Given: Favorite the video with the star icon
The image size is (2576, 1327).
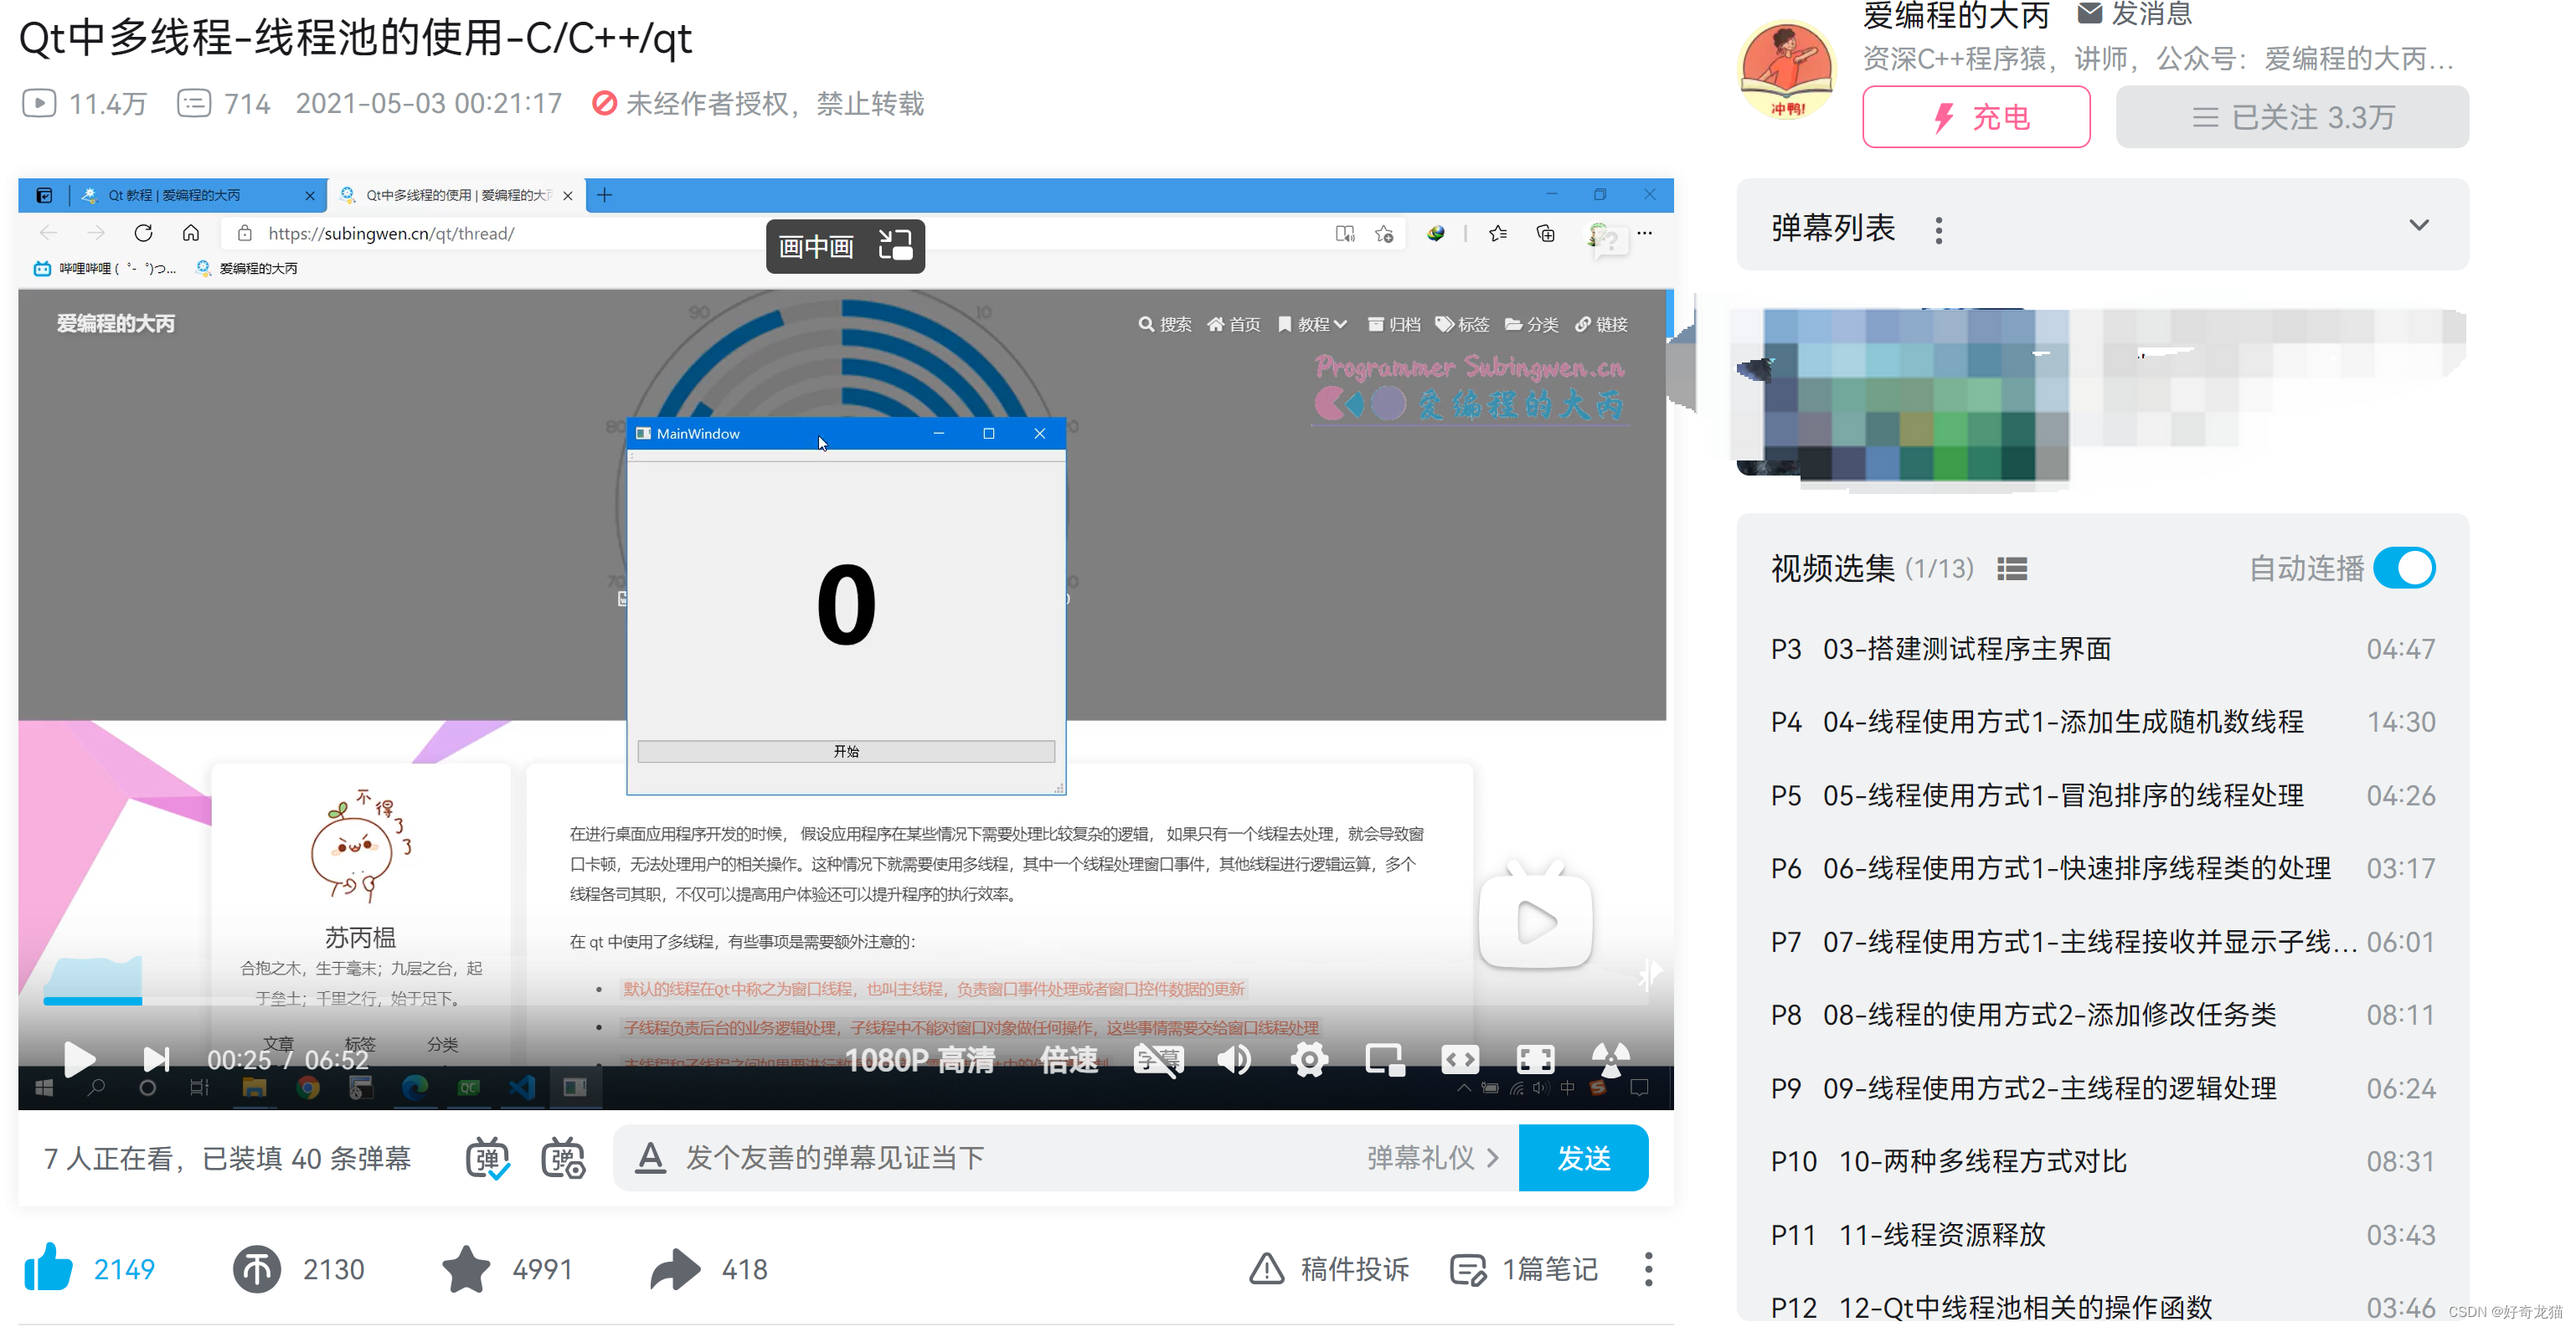Looking at the screenshot, I should 466,1268.
